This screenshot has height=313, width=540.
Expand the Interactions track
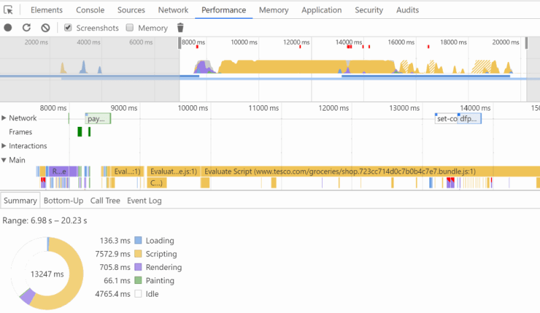tap(4, 146)
